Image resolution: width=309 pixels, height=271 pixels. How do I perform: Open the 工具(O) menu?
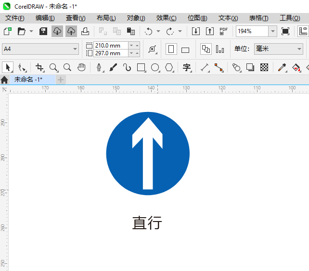pyautogui.click(x=290, y=18)
